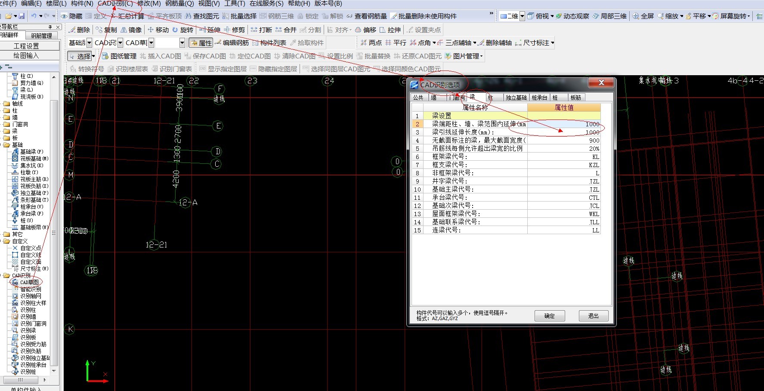
Task: Click the 镜像 mirror tool
Action: click(131, 30)
